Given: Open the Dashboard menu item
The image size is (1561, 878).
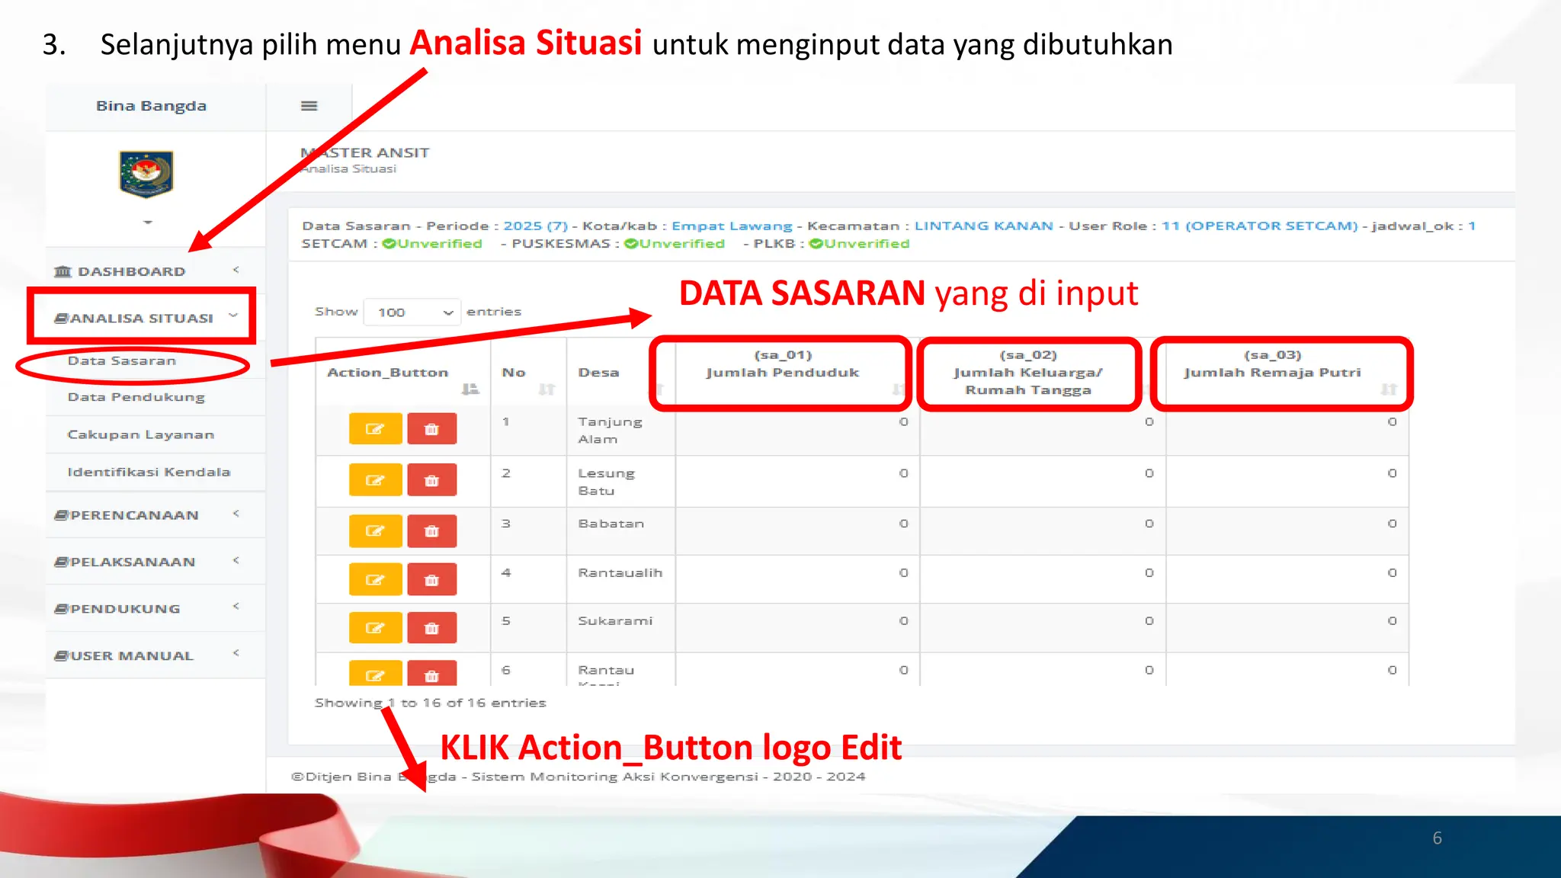Looking at the screenshot, I should [131, 271].
